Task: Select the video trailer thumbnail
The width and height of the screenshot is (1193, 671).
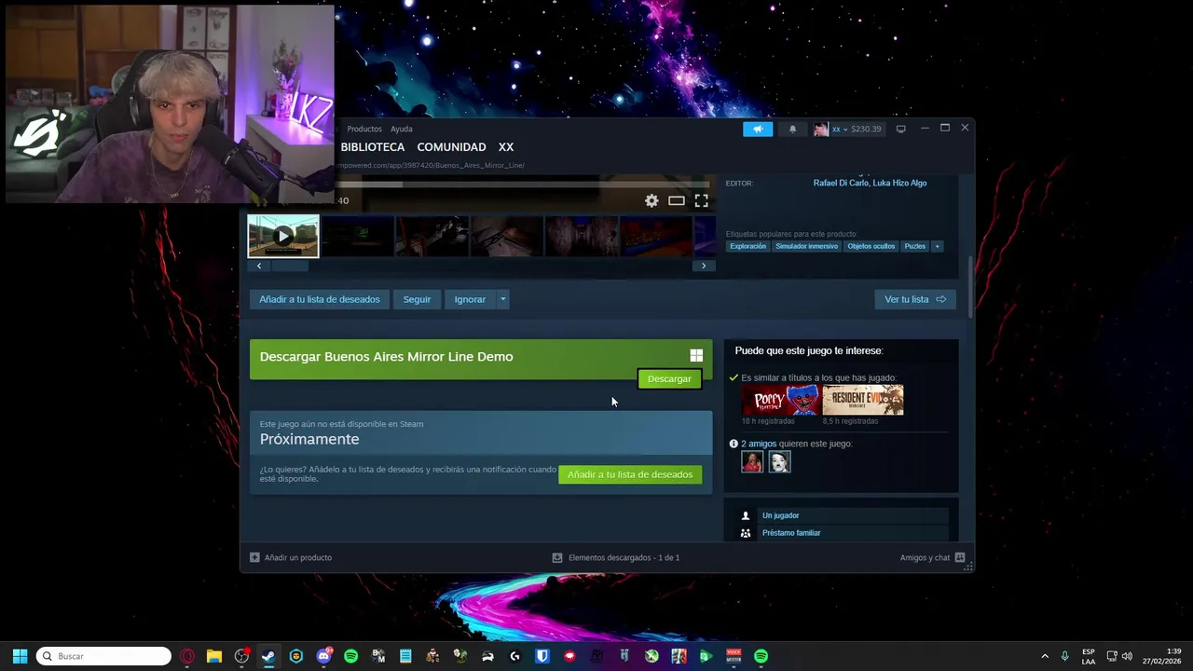Action: (283, 237)
